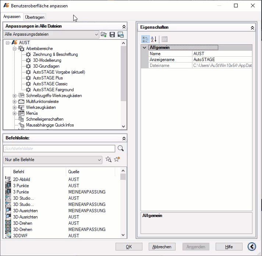Expand the Schnellzugriffs-Werkzeugkästen node
Screen dimensions: 262x256
pyautogui.click(x=15, y=96)
